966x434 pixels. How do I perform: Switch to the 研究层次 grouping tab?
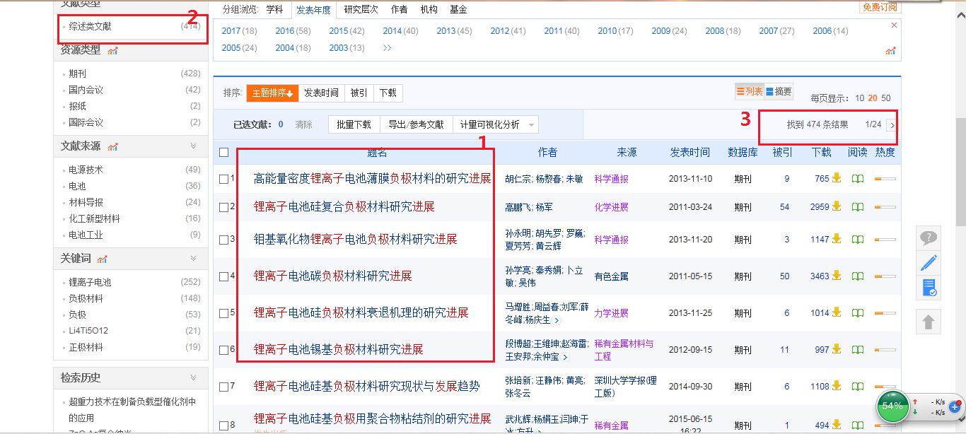[x=361, y=10]
